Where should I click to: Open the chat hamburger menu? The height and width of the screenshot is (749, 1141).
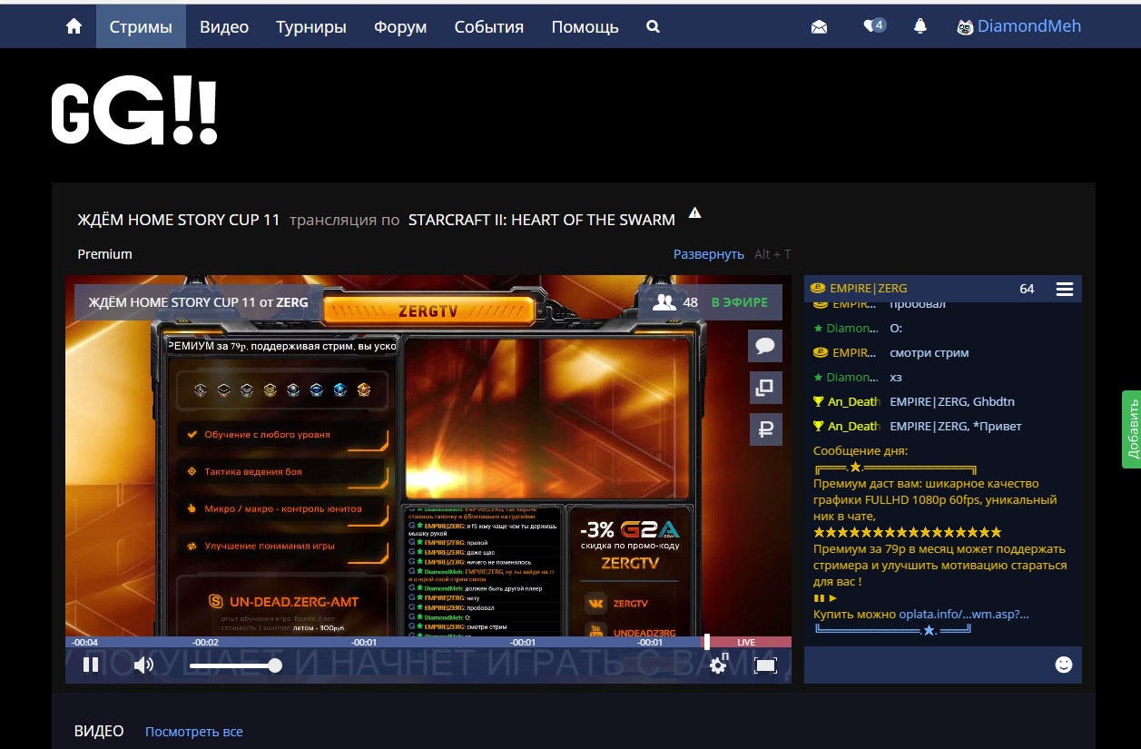1065,289
